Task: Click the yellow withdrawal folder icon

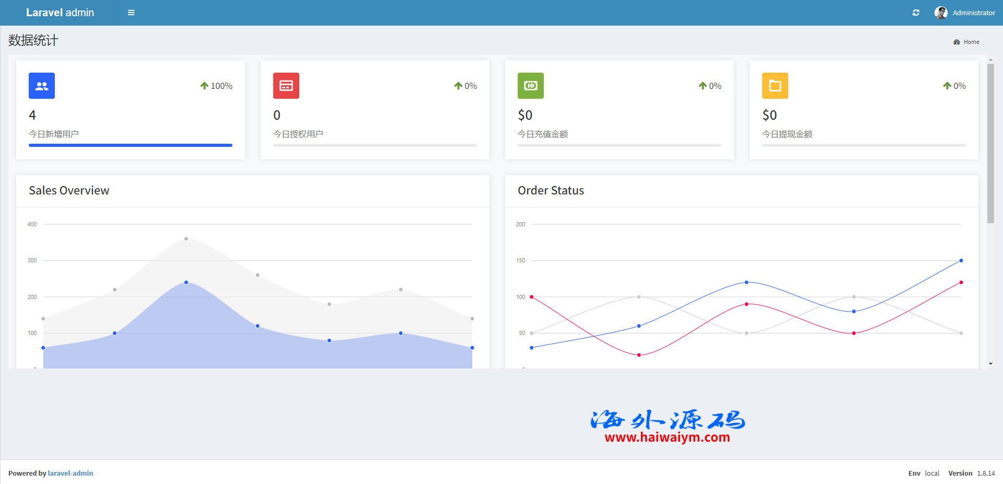Action: (775, 86)
